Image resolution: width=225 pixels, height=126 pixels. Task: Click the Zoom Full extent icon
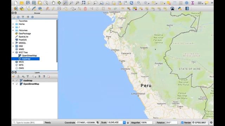83,3
